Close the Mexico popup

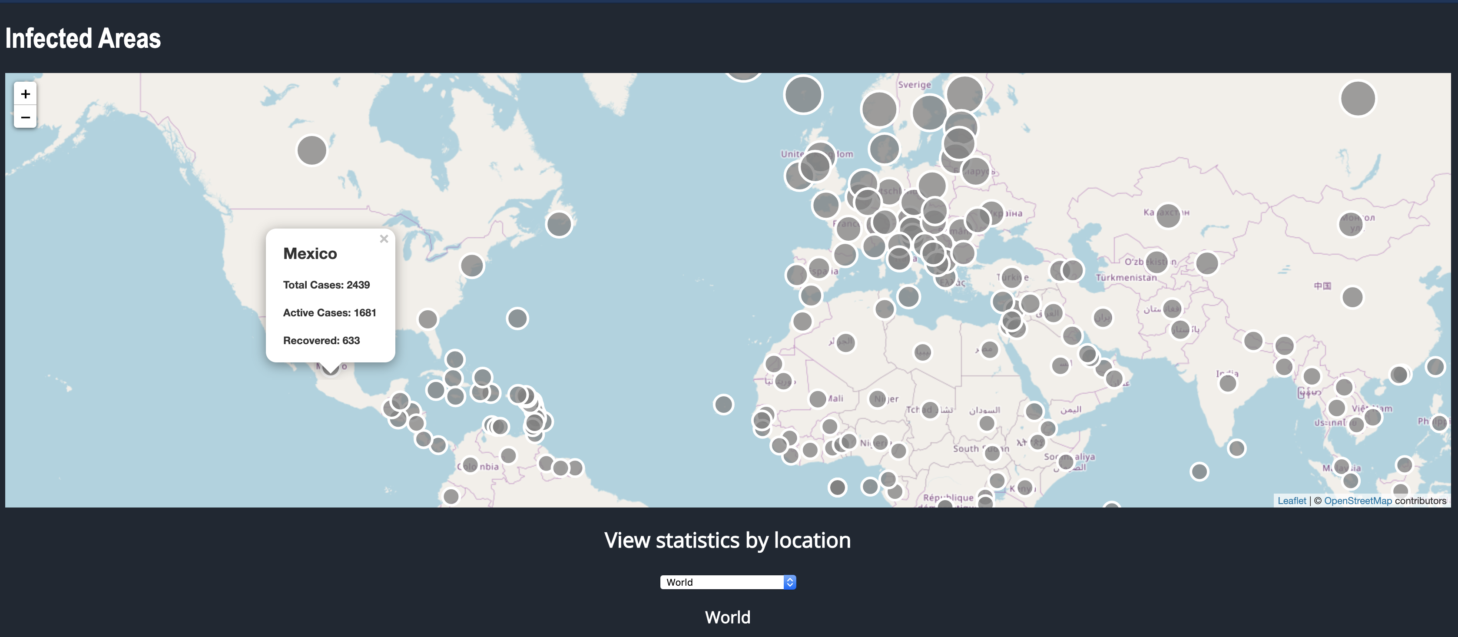click(384, 239)
